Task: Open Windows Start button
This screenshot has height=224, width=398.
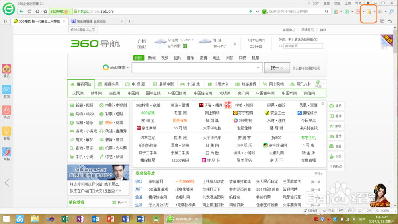Action: point(6,219)
